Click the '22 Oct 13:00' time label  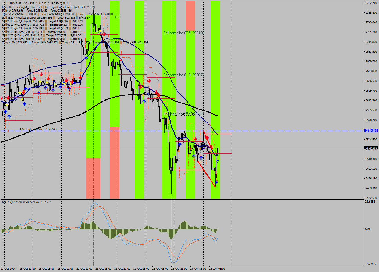[x=141, y=269]
